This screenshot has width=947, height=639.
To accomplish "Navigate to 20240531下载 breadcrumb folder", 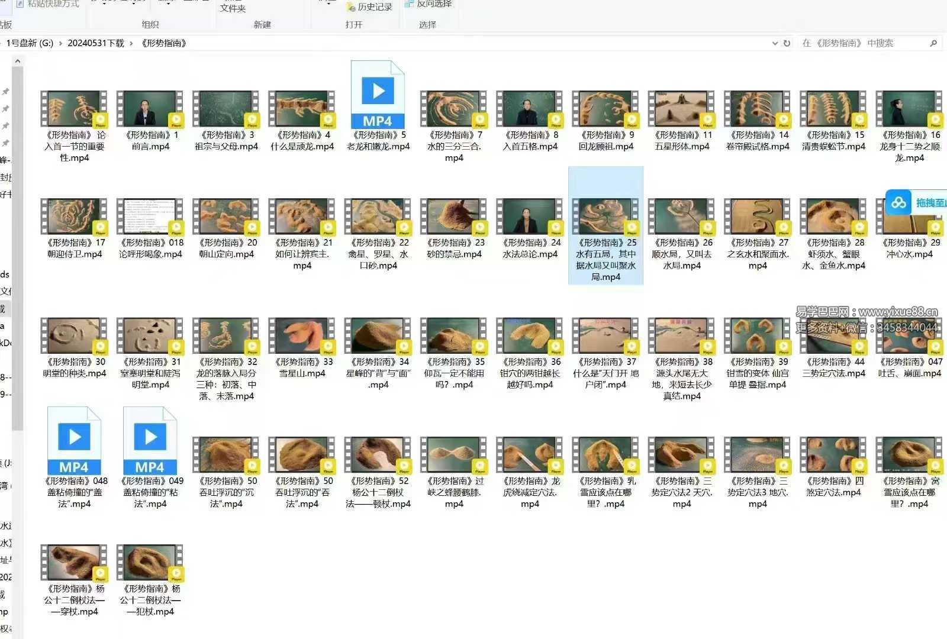I will point(96,43).
